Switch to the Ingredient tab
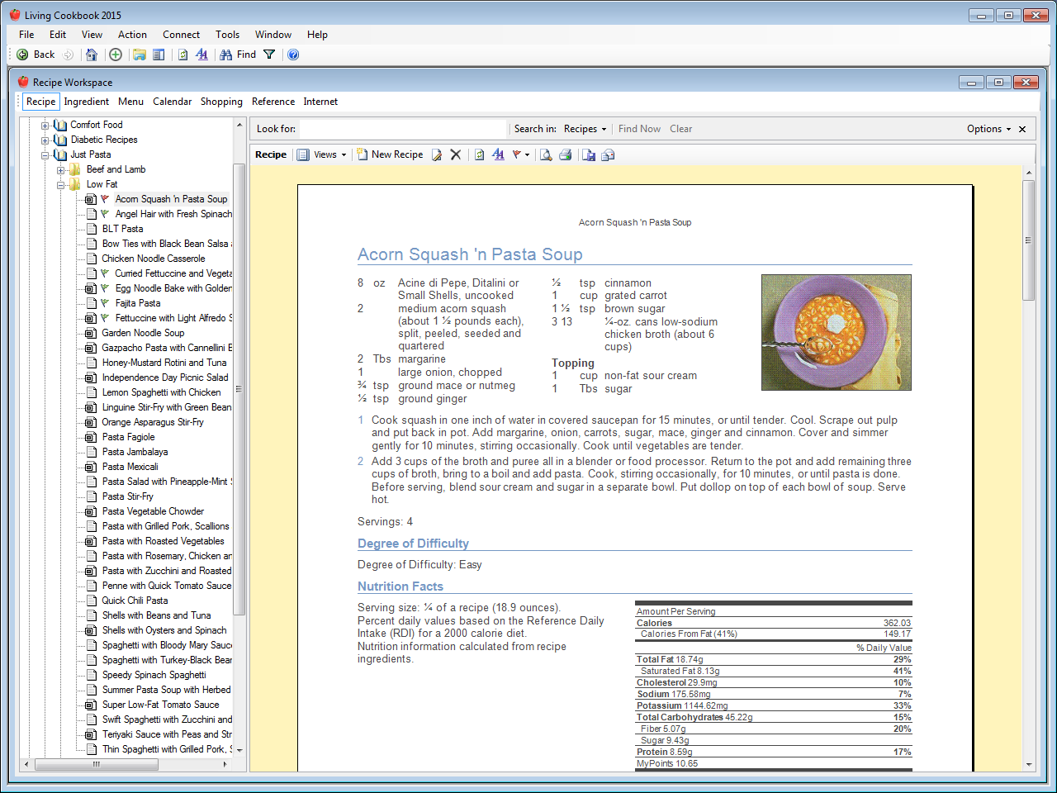Image resolution: width=1057 pixels, height=793 pixels. (x=87, y=102)
